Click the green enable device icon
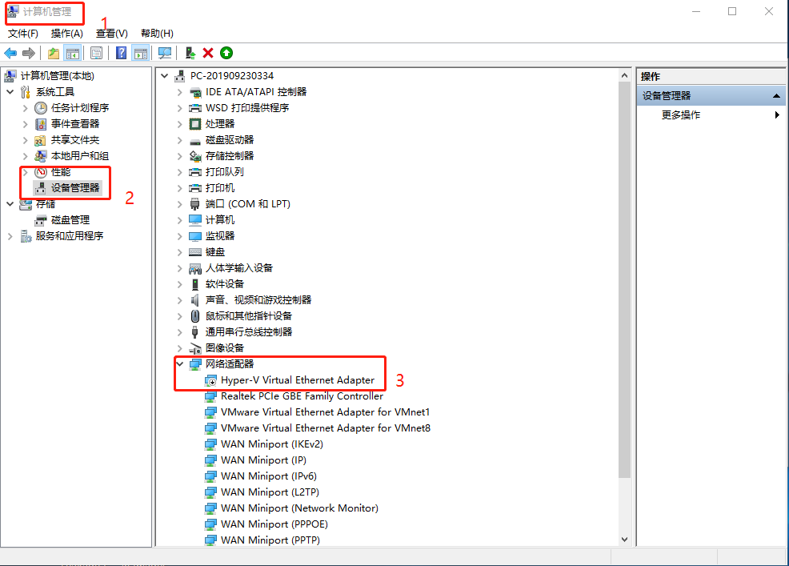This screenshot has height=566, width=789. [226, 53]
